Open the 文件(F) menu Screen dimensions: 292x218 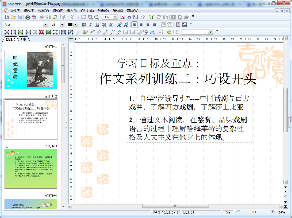pyautogui.click(x=15, y=11)
